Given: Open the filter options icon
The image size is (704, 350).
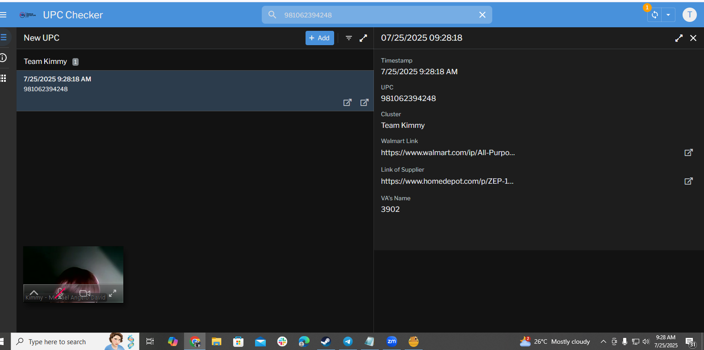Looking at the screenshot, I should [349, 38].
